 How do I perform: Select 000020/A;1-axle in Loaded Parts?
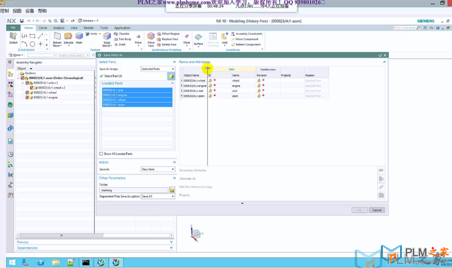(x=137, y=90)
